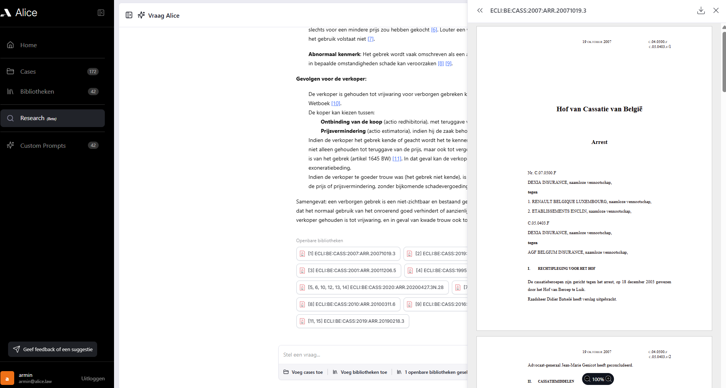Go to Bibliotheken

click(53, 91)
